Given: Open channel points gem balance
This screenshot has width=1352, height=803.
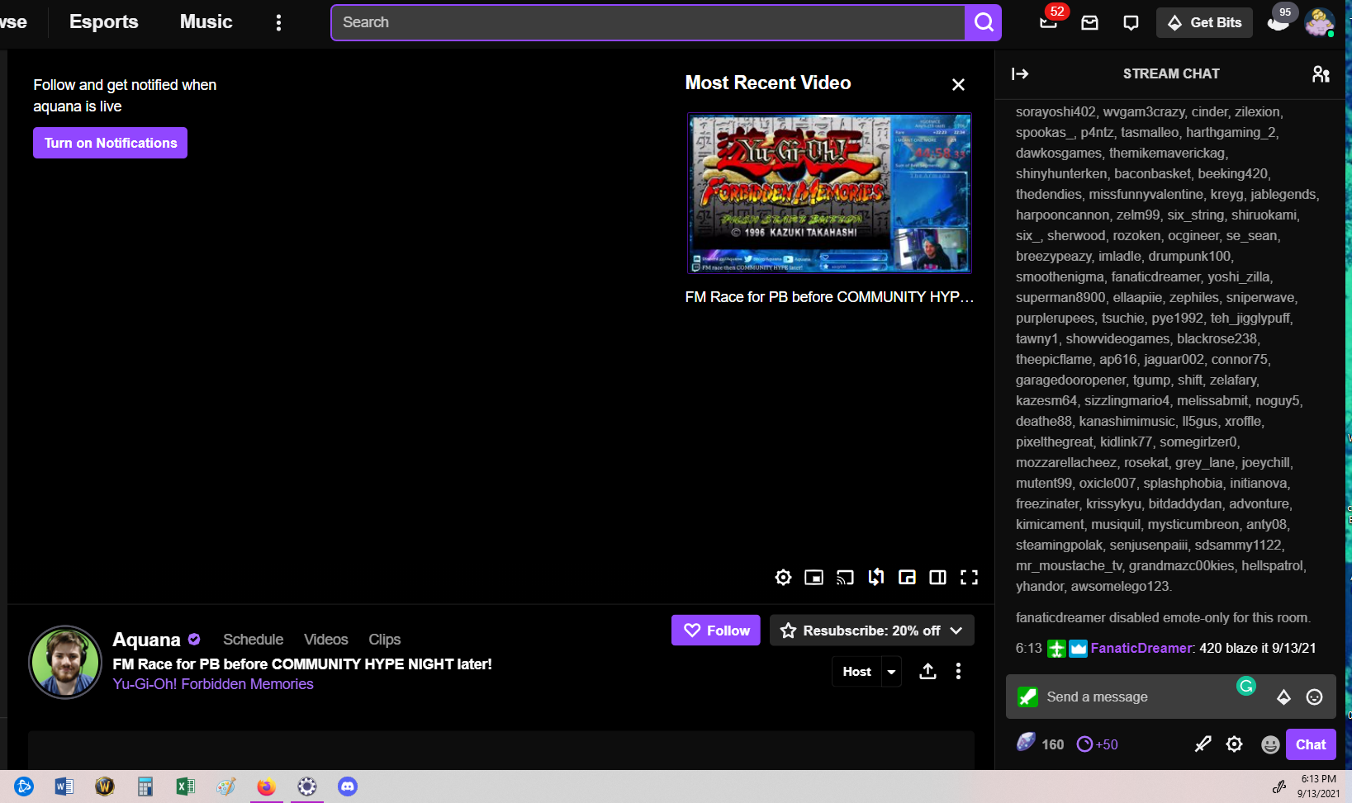Looking at the screenshot, I should (1040, 744).
